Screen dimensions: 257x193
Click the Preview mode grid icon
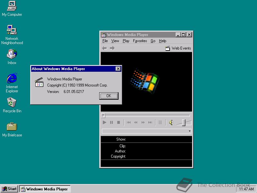pos(160,123)
